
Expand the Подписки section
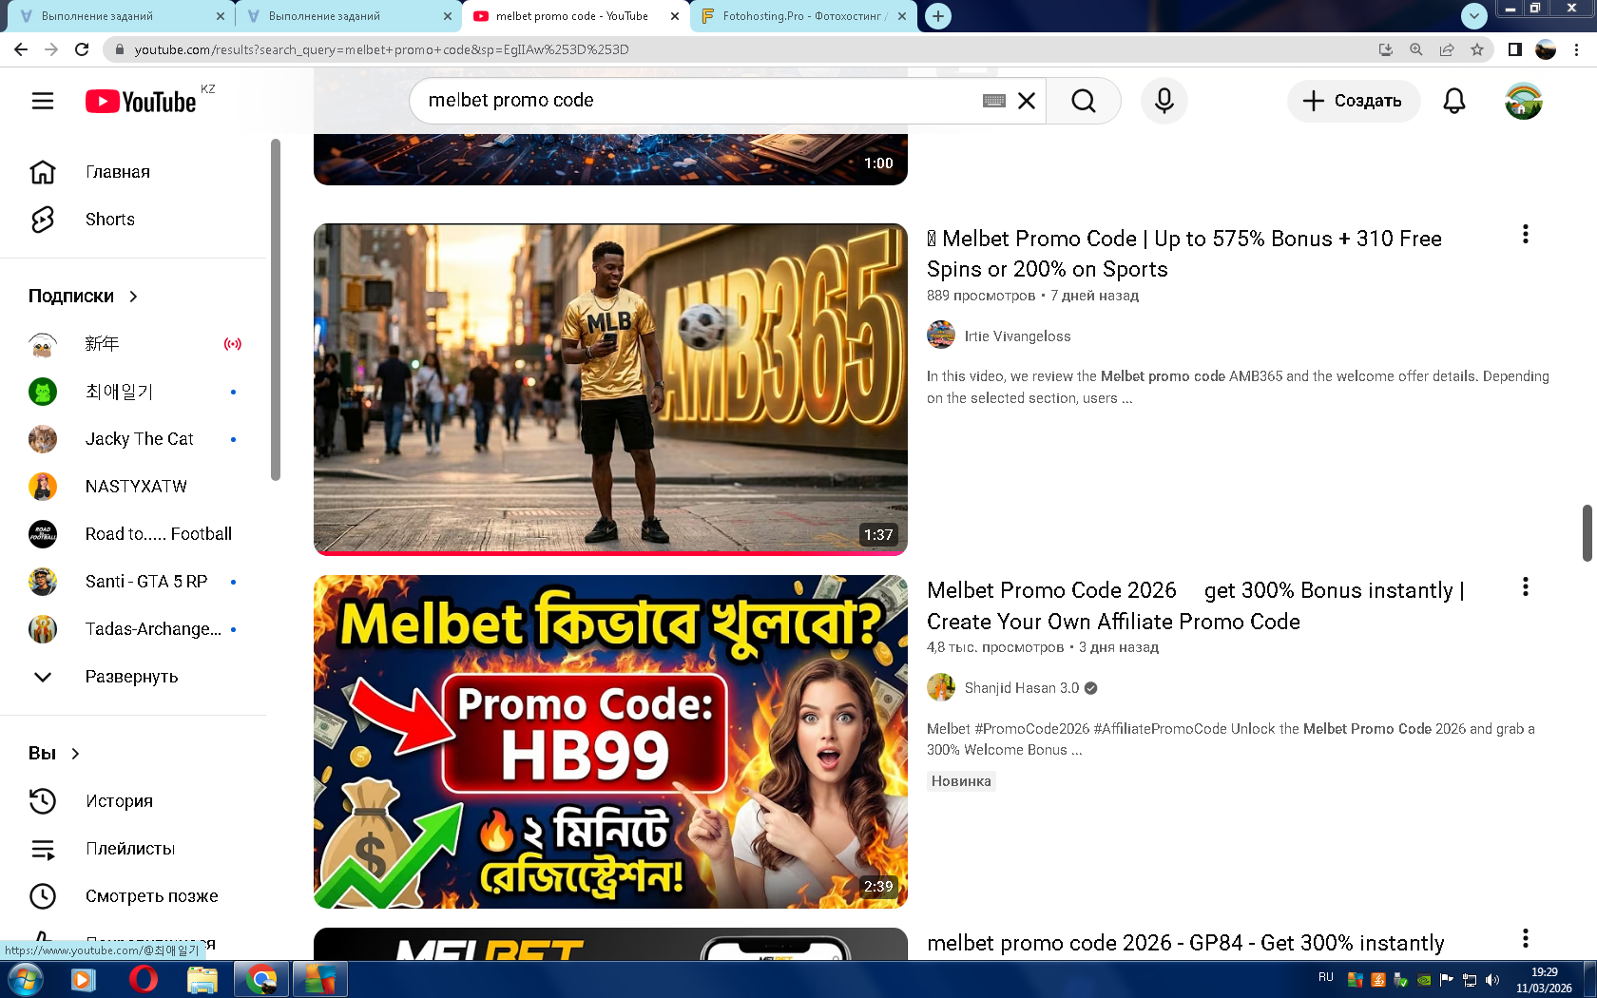pyautogui.click(x=84, y=297)
